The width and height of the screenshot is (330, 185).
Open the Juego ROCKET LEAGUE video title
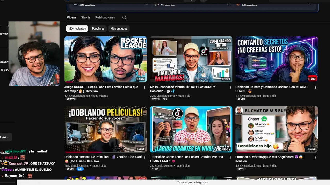pyautogui.click(x=101, y=89)
